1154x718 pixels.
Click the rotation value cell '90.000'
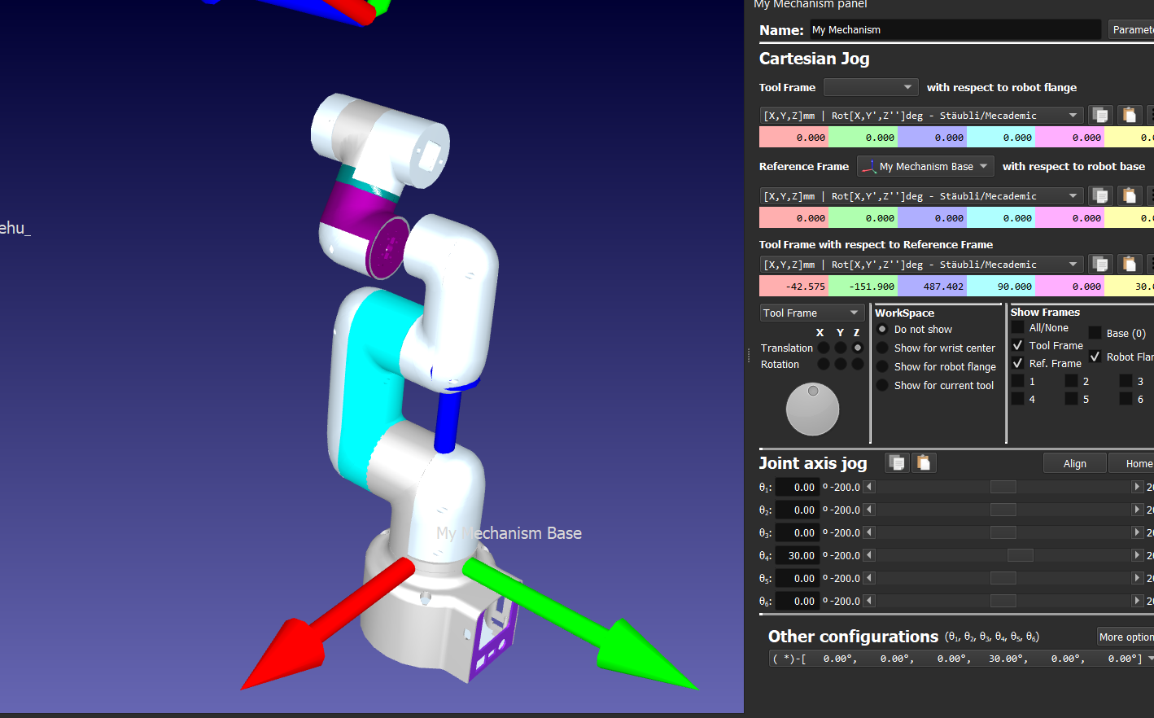[x=1000, y=286]
